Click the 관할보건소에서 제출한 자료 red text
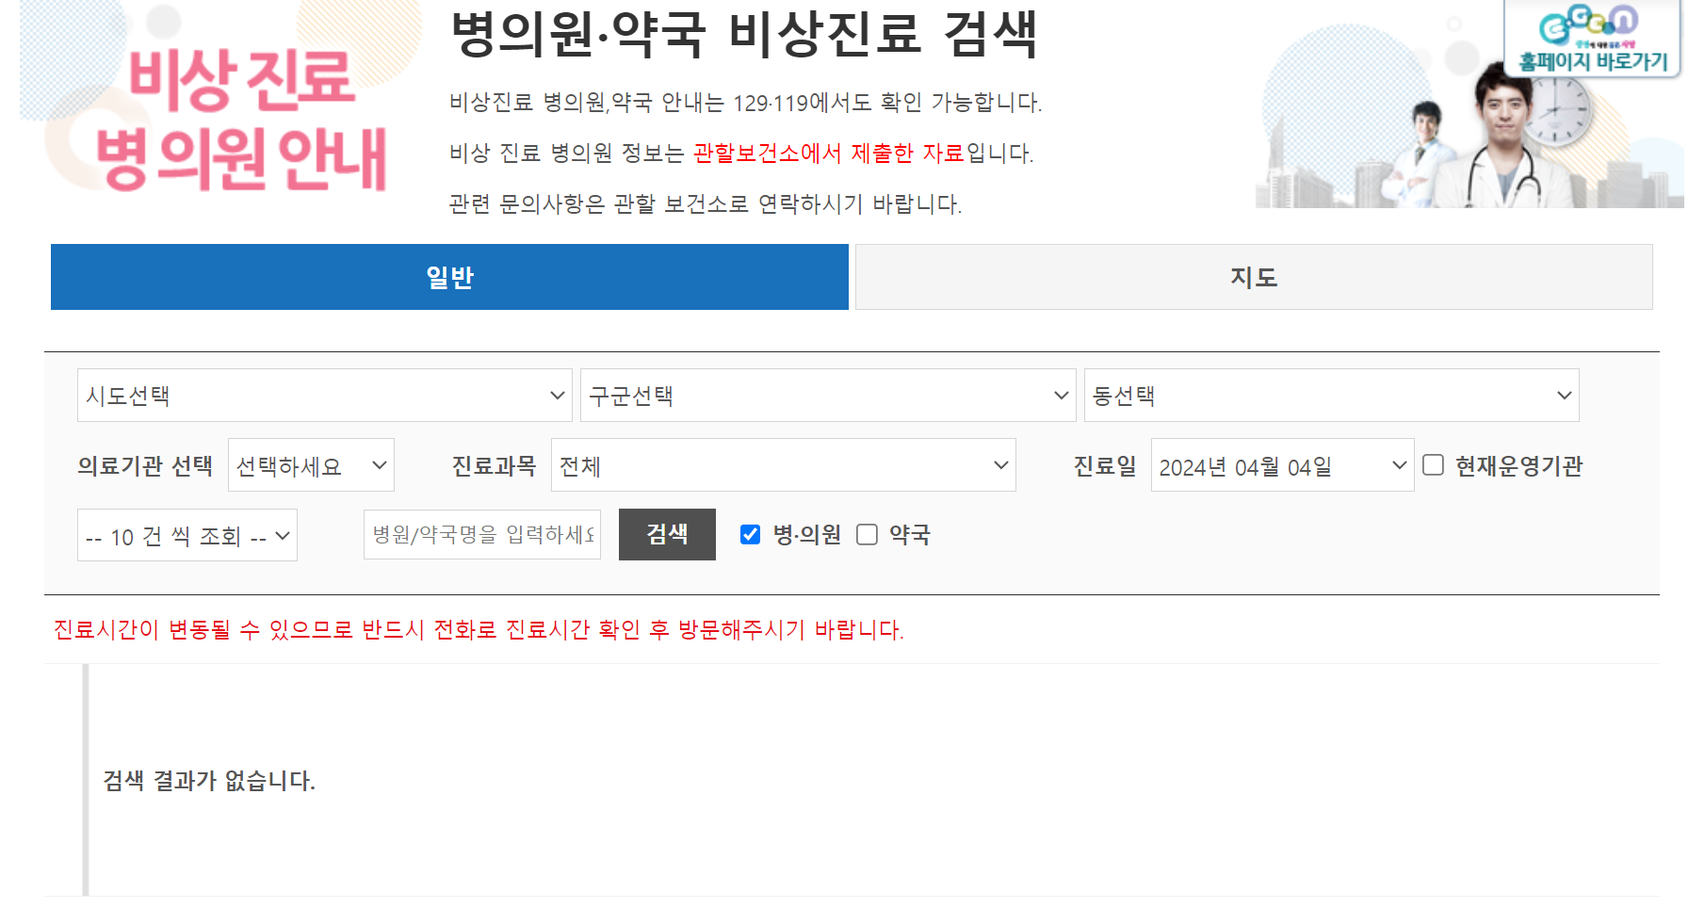Screen dimensions: 1705x908 click(829, 154)
